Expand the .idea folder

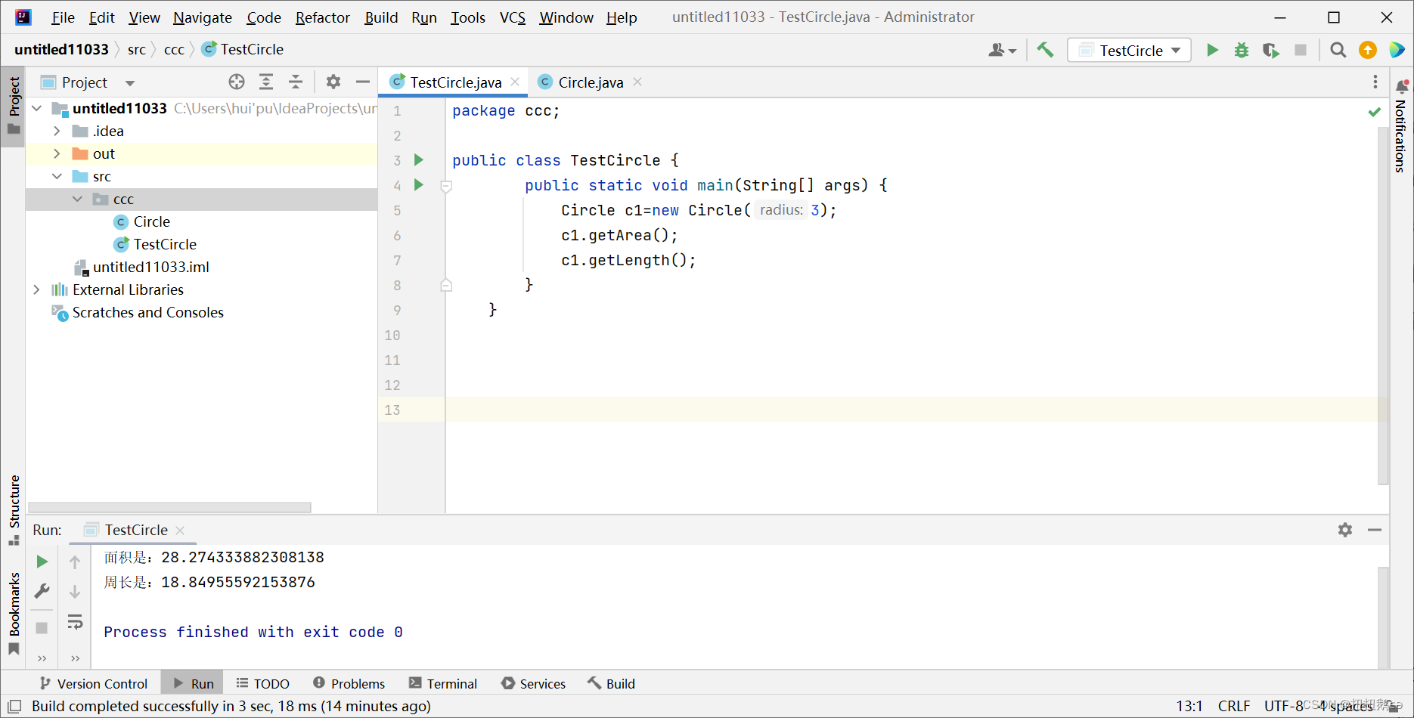coord(57,131)
